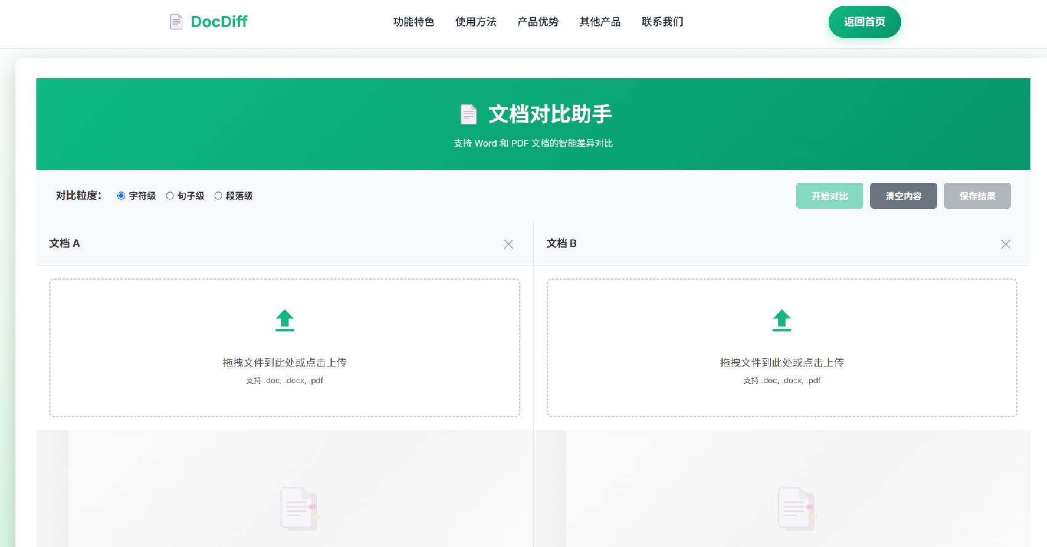Click the 对比粒度 label
The width and height of the screenshot is (1047, 547).
pos(79,196)
